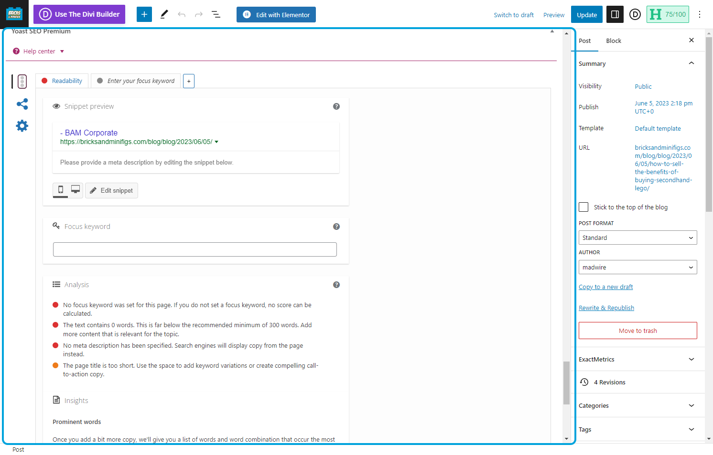
Task: Close the settings sidebar
Action: [691, 41]
